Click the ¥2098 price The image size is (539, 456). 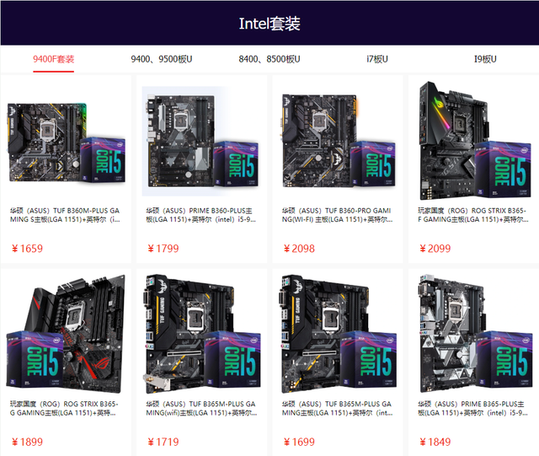(x=299, y=249)
